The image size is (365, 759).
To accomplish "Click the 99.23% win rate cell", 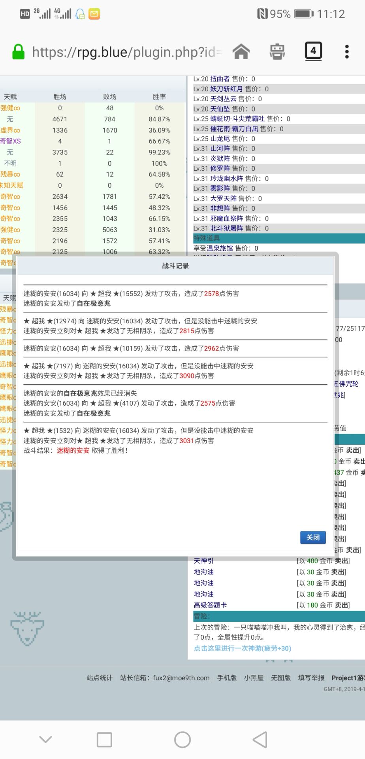I will pos(160,152).
